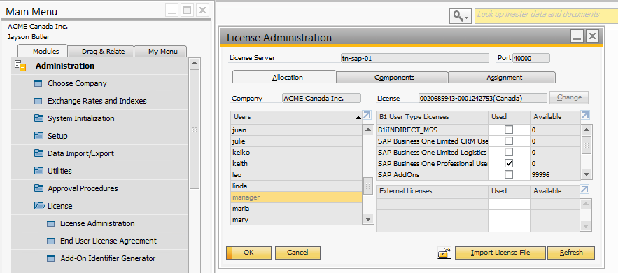Click the Import License File button
This screenshot has height=273, width=618.
(x=500, y=253)
